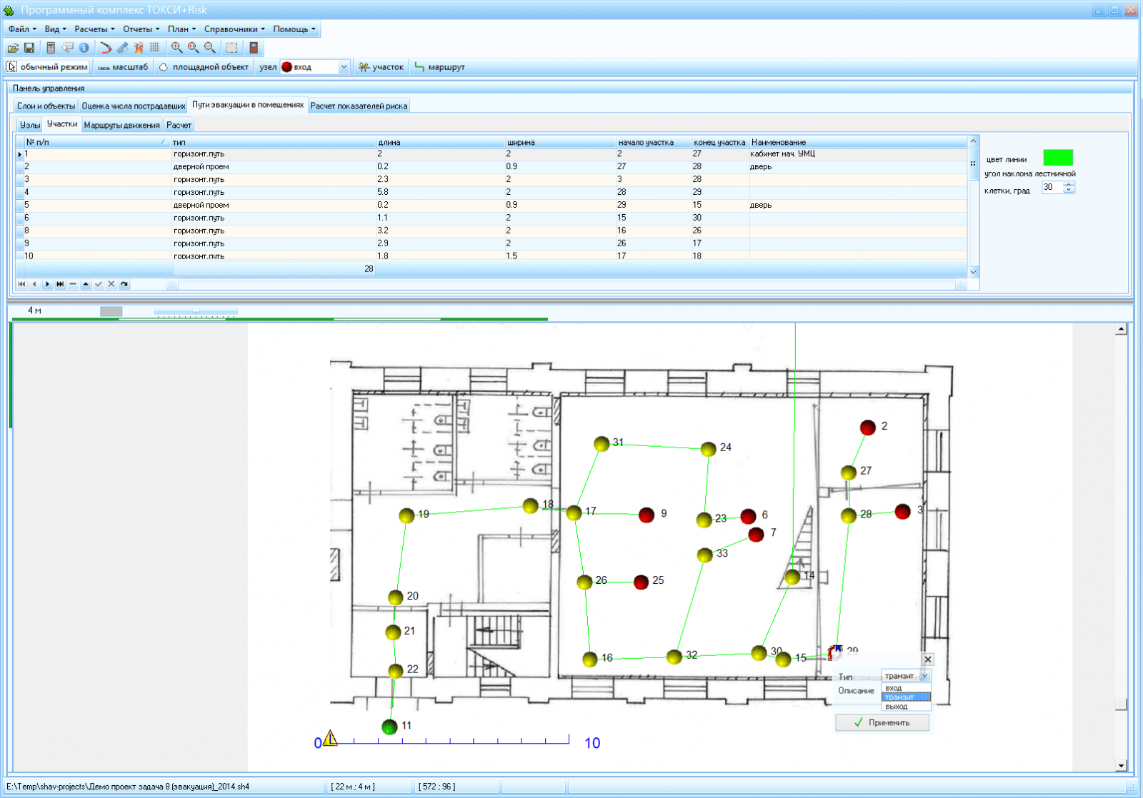Activate площадной объект drawing mode
Screen dimensions: 1143x798
click(204, 67)
